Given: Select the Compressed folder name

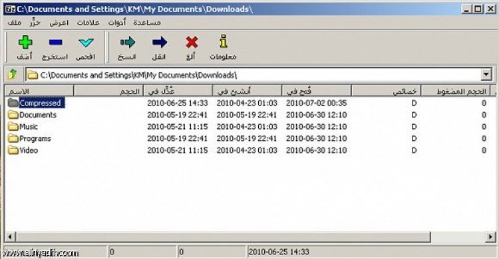Looking at the screenshot, I should click(x=40, y=103).
